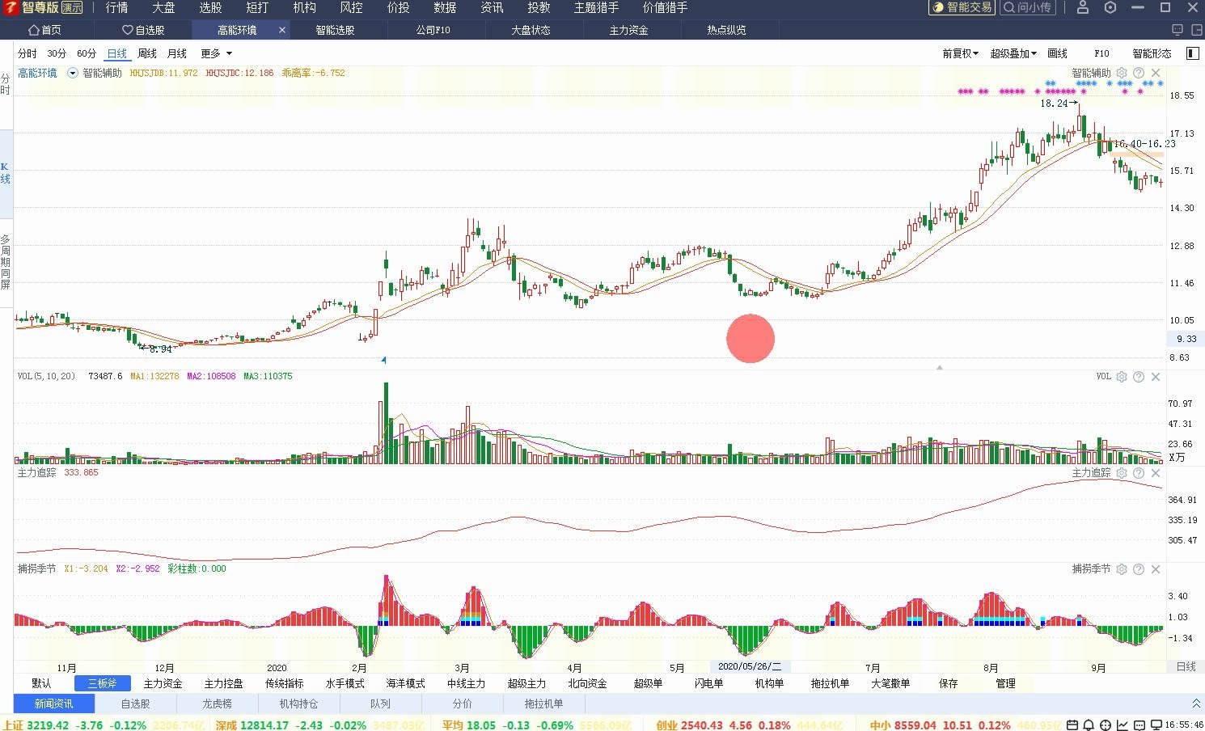Open help for 智能辅助 panel

1139,73
